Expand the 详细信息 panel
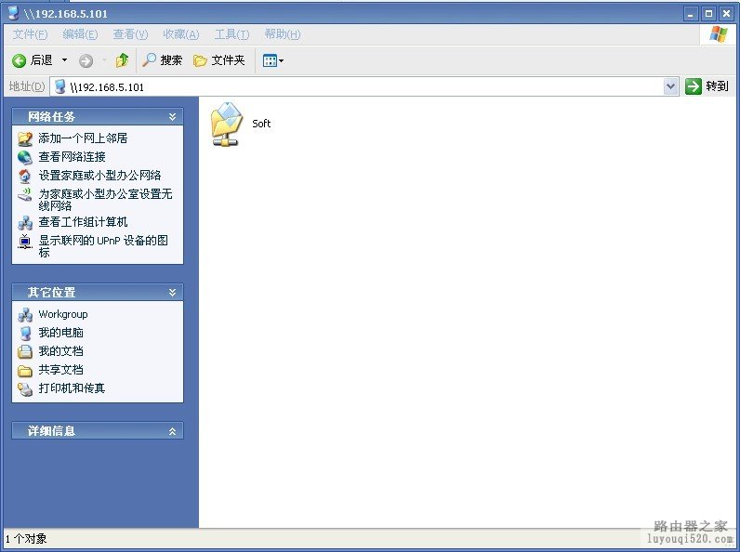Screen dimensions: 740x552 (172, 431)
